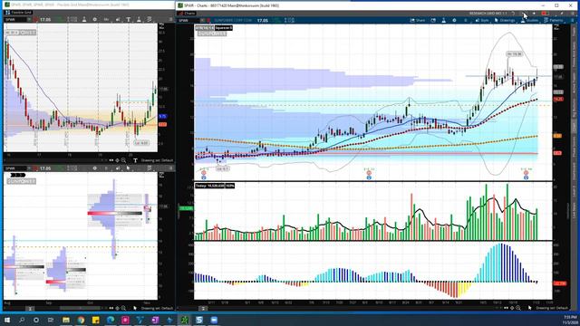Screen dimensions: 580x326
Task: Click zoom magnifier below bottom-left chart
Action: pyautogui.click(x=123, y=308)
